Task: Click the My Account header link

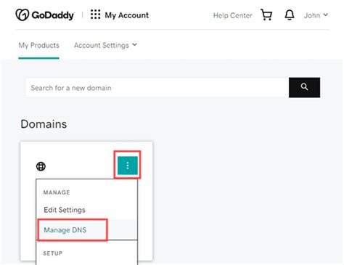Action: [x=127, y=15]
